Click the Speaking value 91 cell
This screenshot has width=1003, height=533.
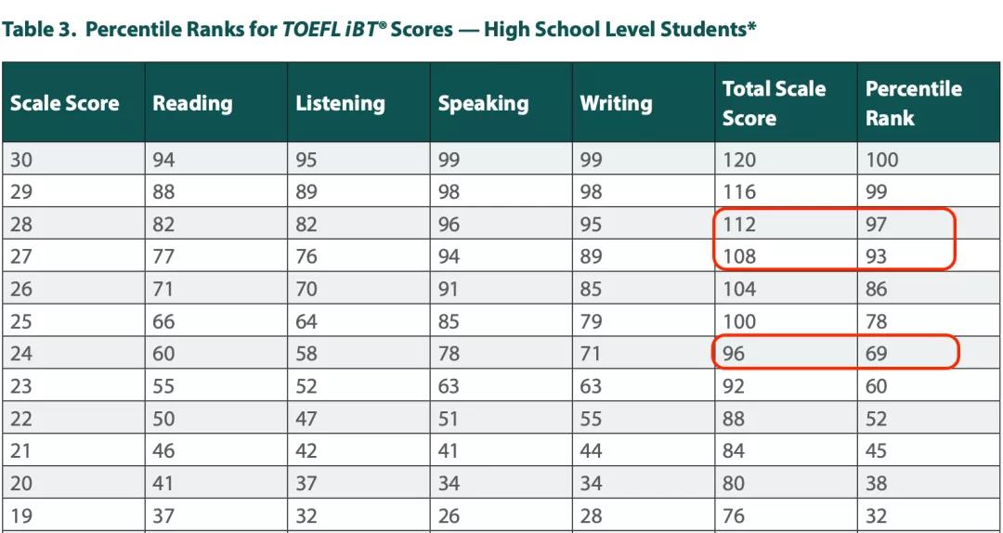[449, 289]
